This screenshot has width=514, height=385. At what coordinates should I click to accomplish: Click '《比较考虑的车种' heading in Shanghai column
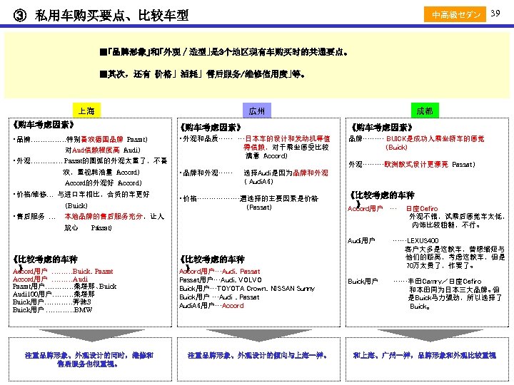point(46,260)
